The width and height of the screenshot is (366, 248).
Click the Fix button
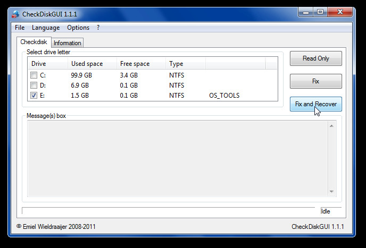316,81
